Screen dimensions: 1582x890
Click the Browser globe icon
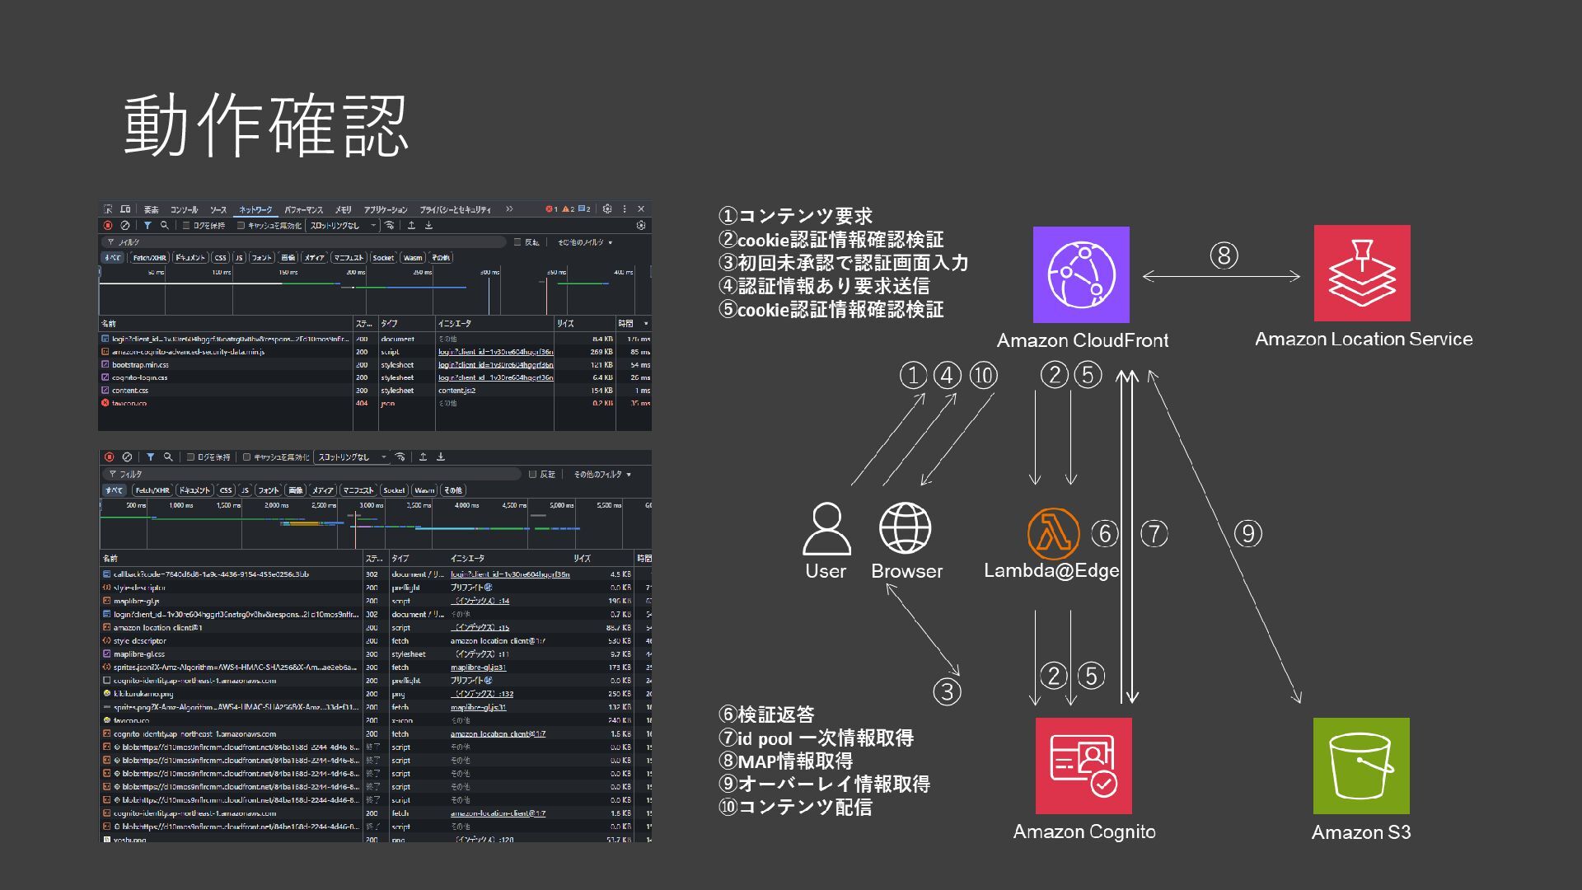point(905,528)
